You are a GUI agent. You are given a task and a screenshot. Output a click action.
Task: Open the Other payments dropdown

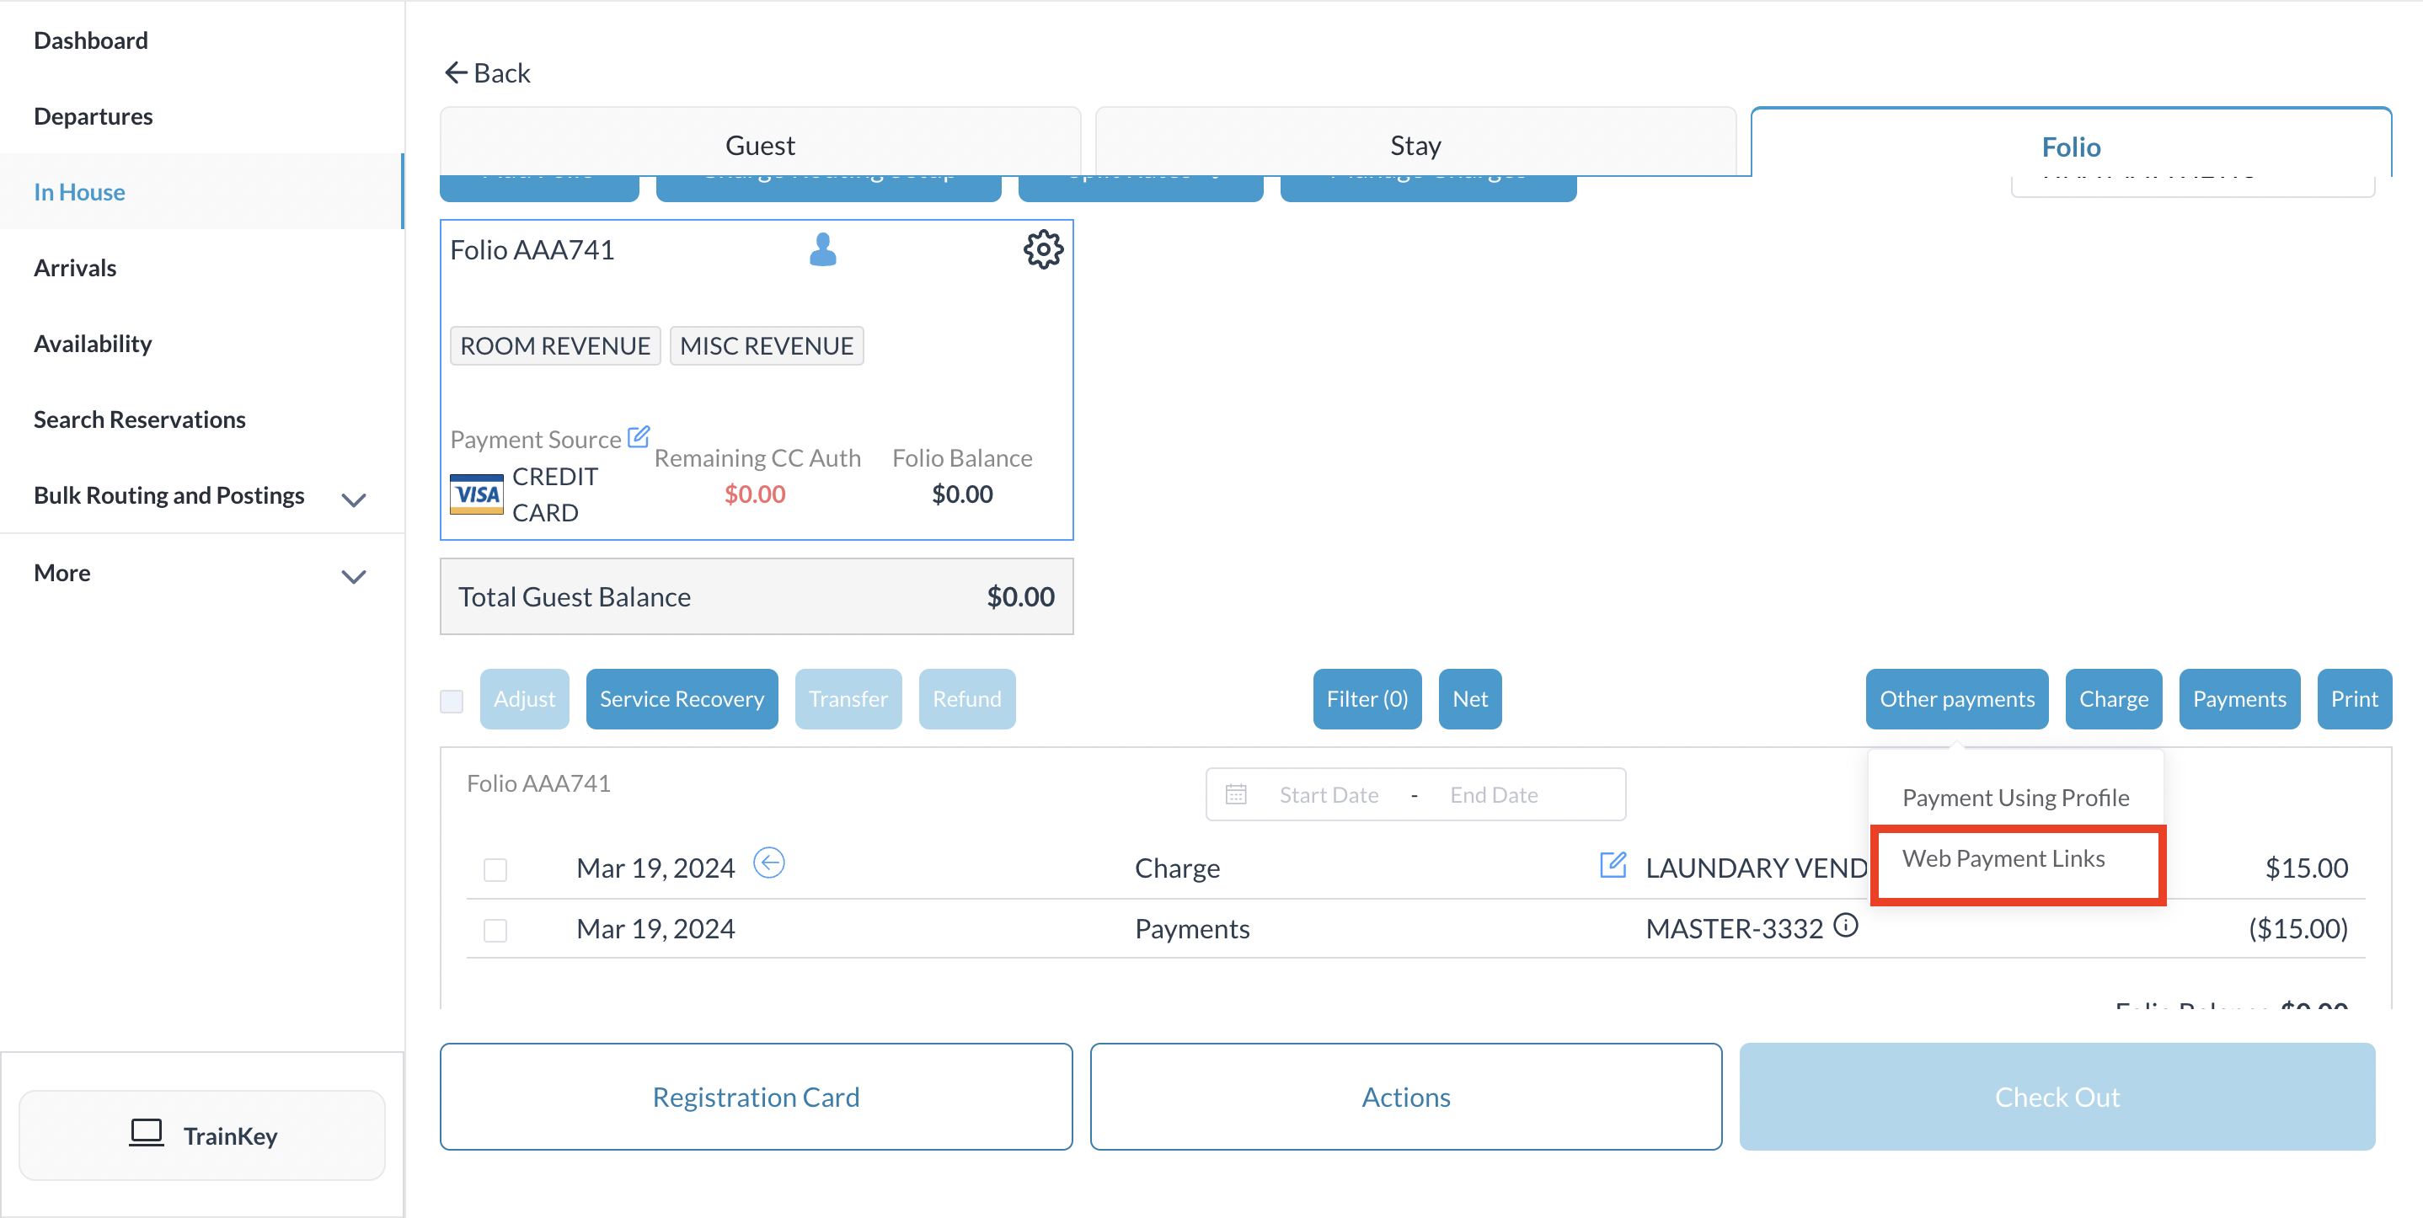pos(1955,699)
